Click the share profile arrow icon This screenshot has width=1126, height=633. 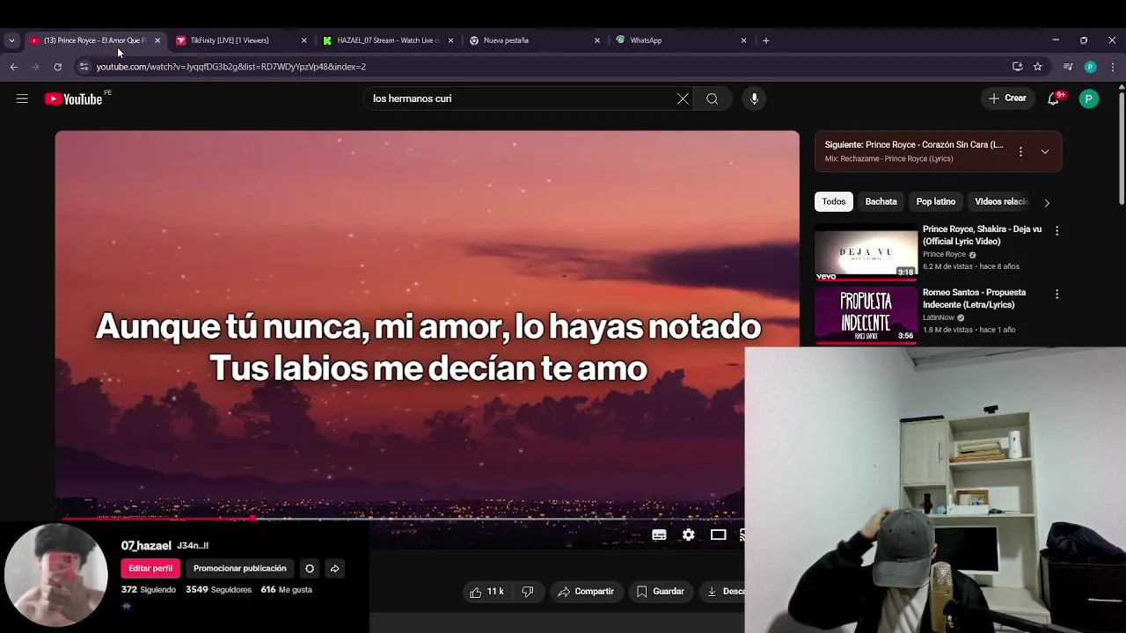(334, 568)
